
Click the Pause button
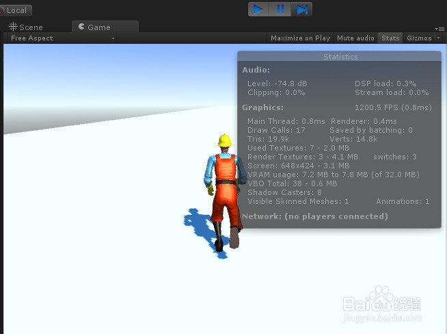[x=280, y=10]
